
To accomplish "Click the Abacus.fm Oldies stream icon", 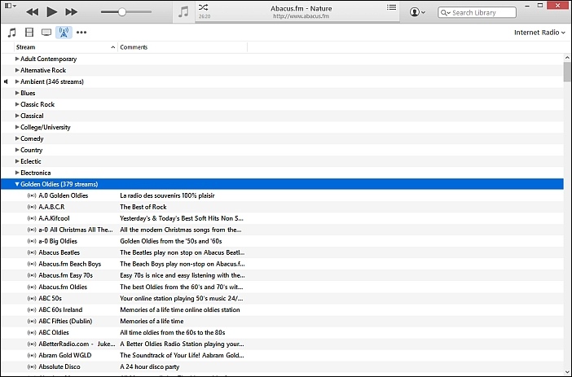I will [32, 287].
